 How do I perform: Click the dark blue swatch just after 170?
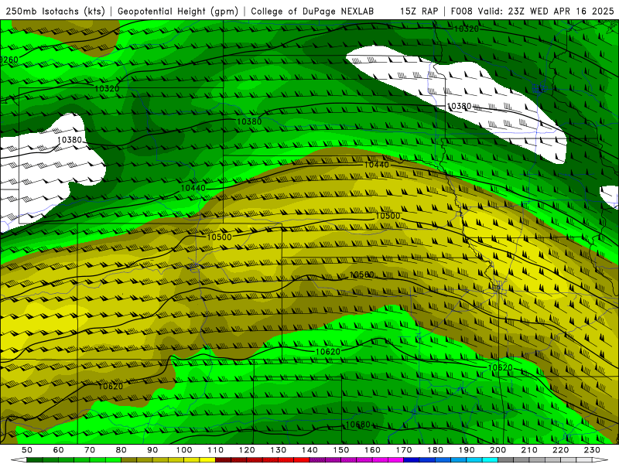[412, 460]
